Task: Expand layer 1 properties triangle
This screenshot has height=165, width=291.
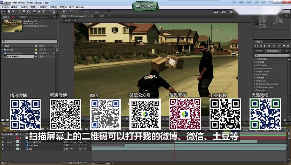Action: (14, 138)
